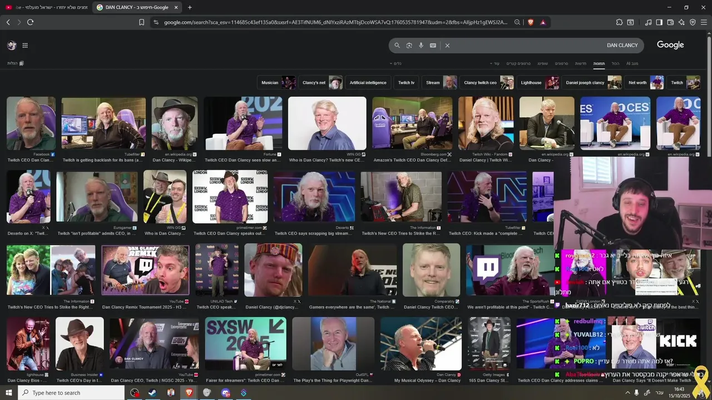Open Brave Shields lion icon
Screen dimensions: 712x400
coord(530,22)
